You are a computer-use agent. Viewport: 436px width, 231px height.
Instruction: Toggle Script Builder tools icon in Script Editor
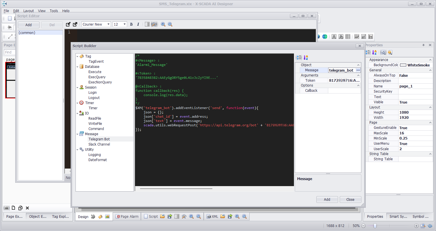point(154,24)
